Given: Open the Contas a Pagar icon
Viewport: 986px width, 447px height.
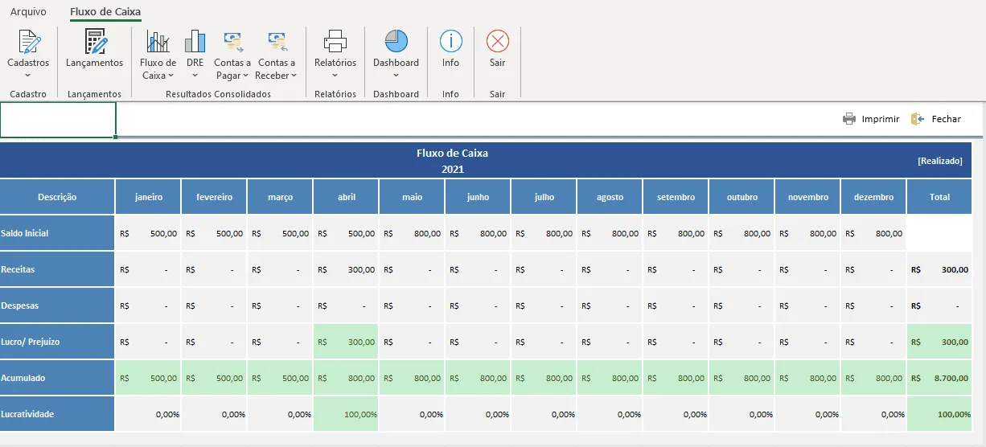Looking at the screenshot, I should pyautogui.click(x=232, y=42).
